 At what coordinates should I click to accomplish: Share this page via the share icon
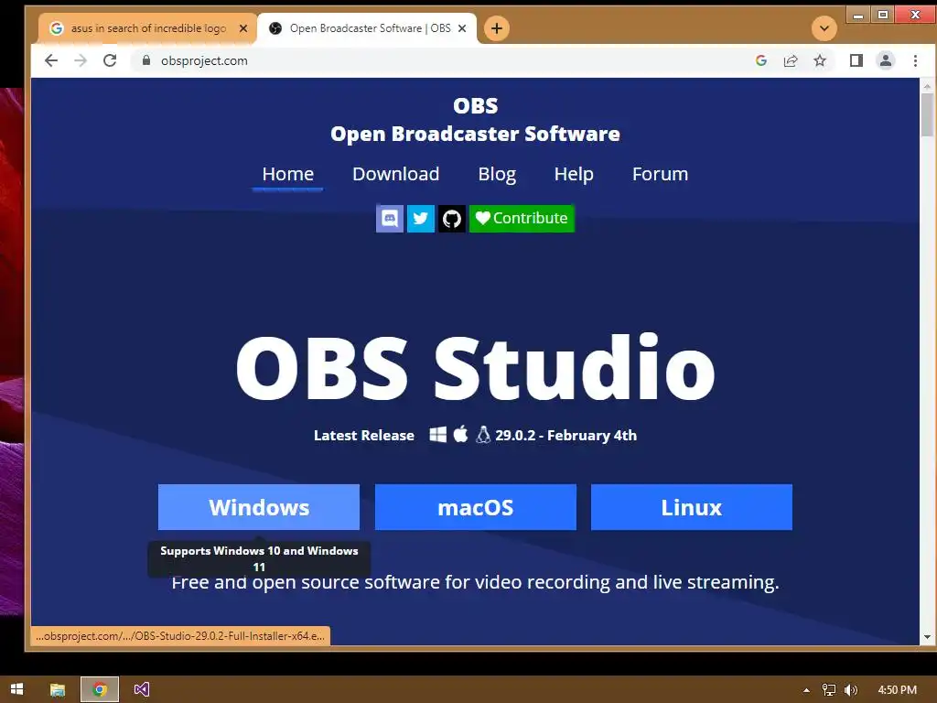pos(791,60)
